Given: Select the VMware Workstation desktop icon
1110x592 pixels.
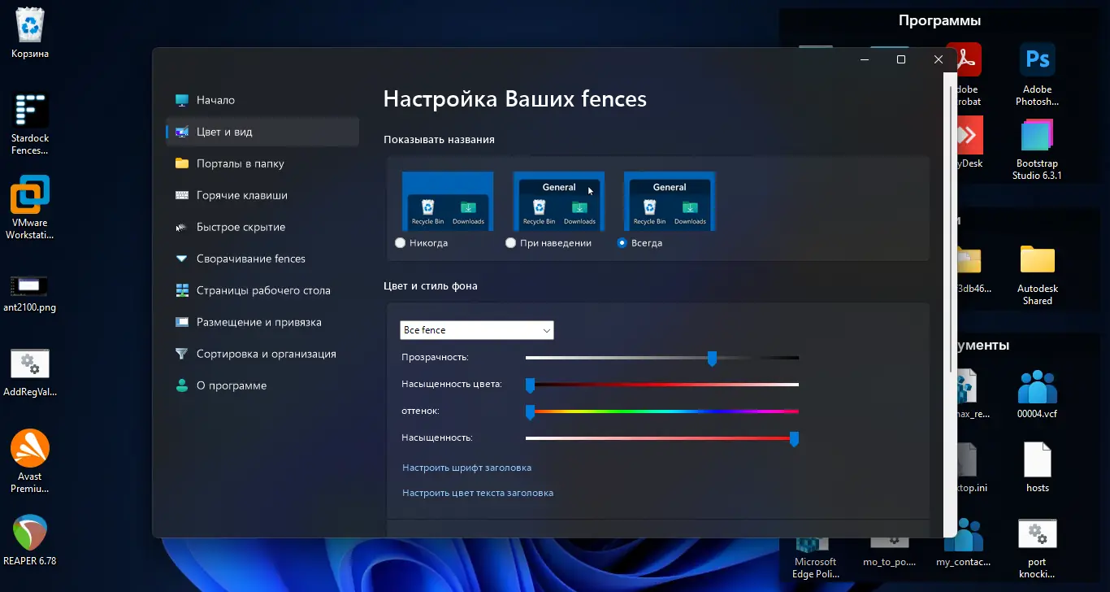Looking at the screenshot, I should click(30, 208).
